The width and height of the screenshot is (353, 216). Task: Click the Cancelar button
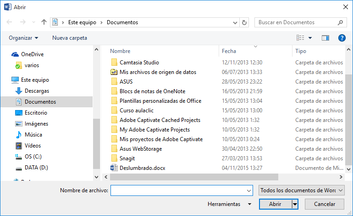point(325,204)
